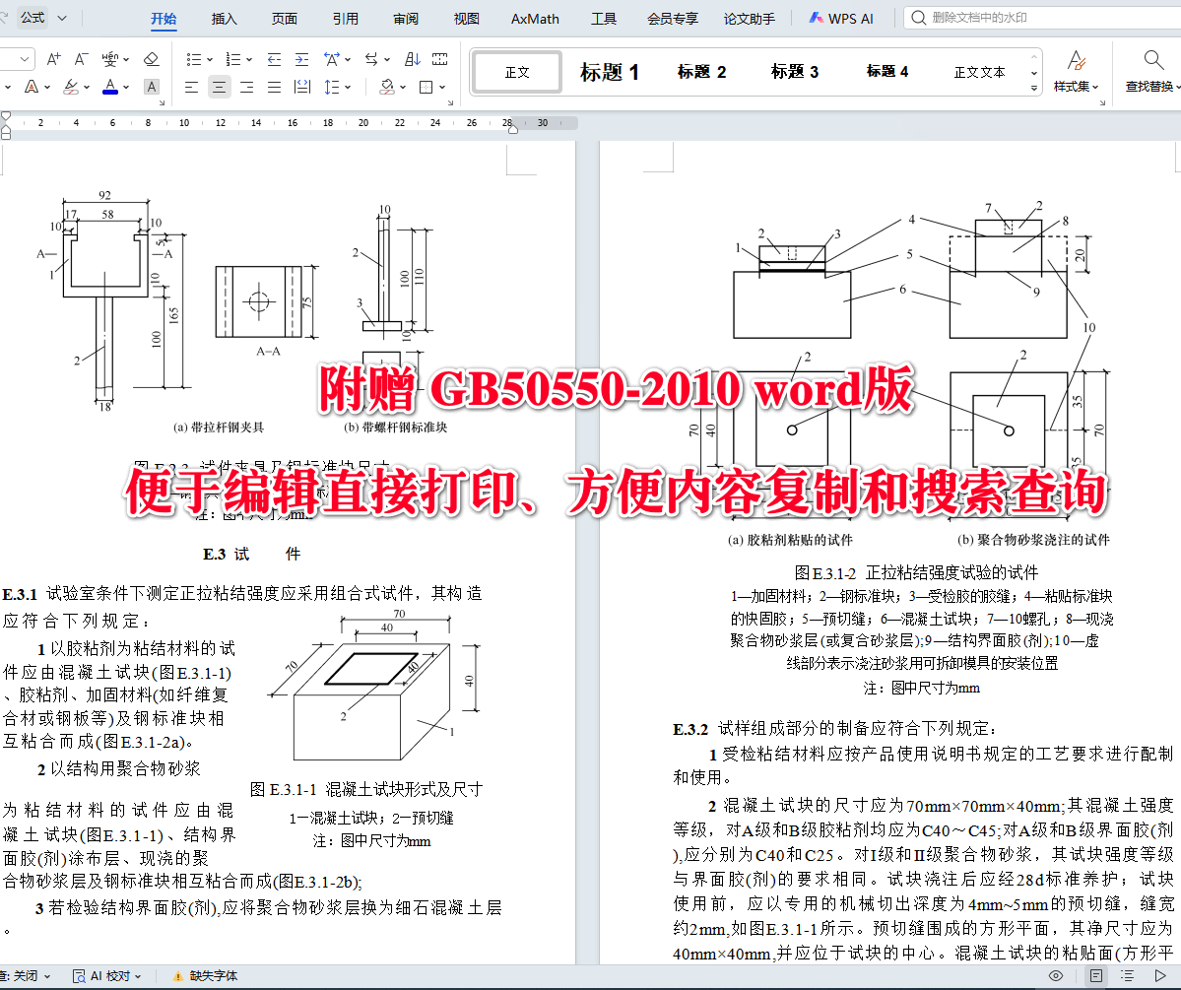Screen dimensions: 1181x990
Task: Click 缺失字体 warning in status bar
Action: pyautogui.click(x=206, y=975)
